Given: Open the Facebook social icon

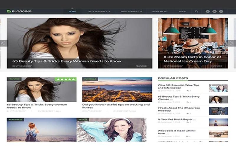Looking at the screenshot, I should tap(208, 11).
